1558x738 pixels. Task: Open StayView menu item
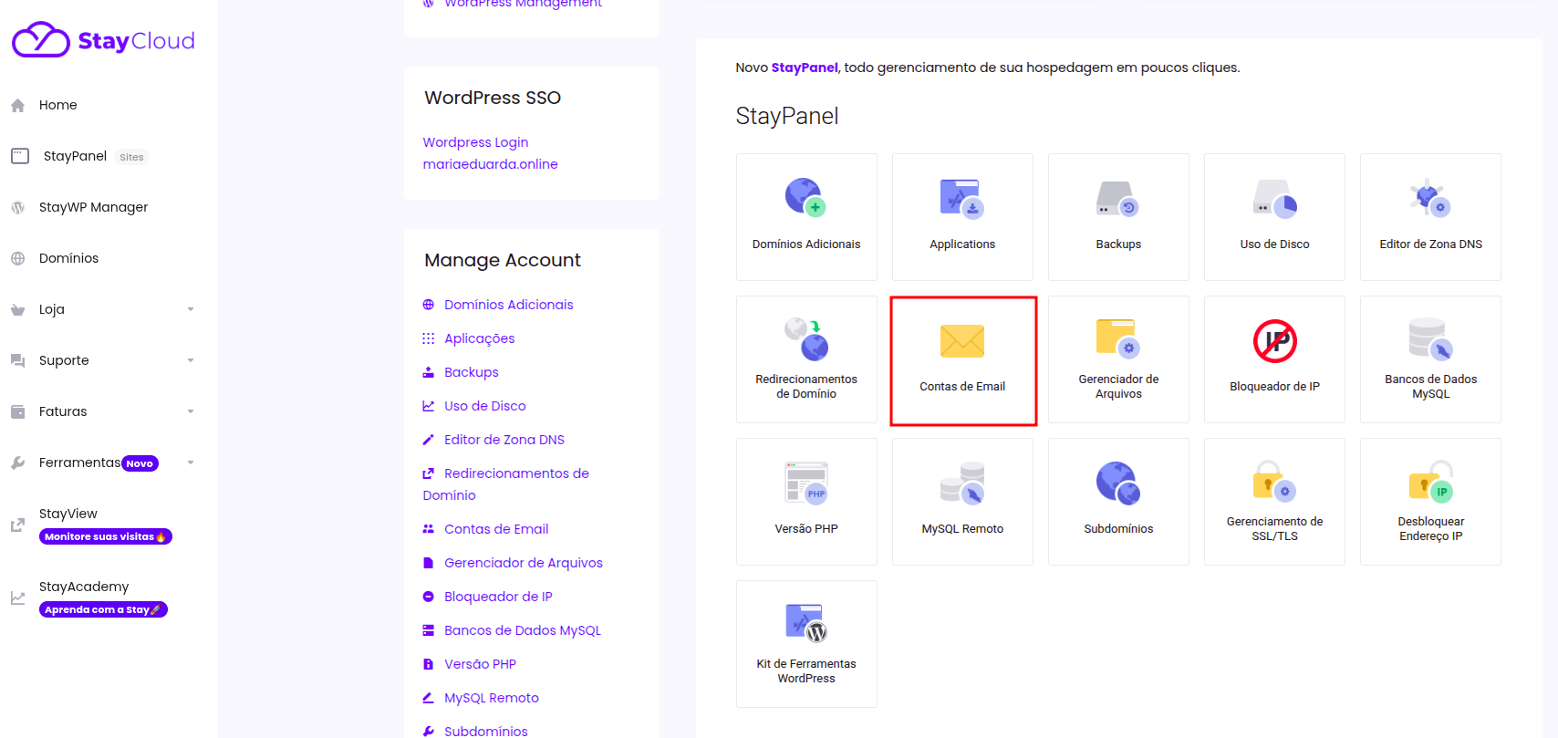[x=68, y=514]
